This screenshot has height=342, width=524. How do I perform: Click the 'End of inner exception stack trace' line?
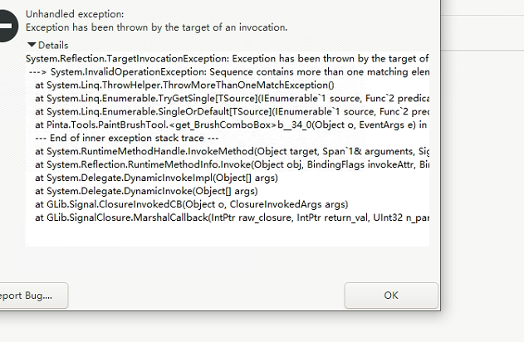tap(127, 138)
